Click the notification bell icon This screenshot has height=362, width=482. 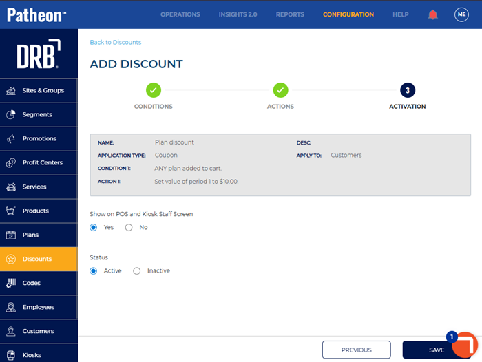(432, 14)
